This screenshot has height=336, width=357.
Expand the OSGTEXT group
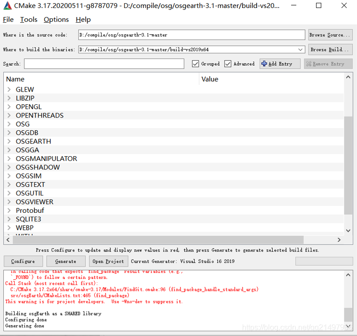tap(9, 185)
